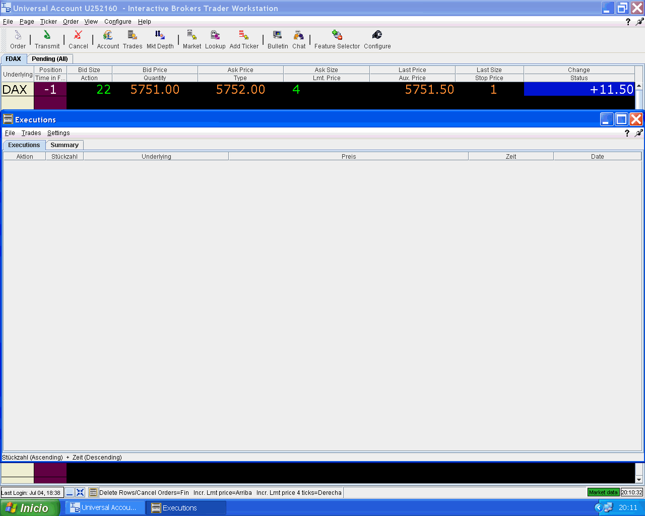The height and width of the screenshot is (516, 645).
Task: Switch to the Summary tab
Action: pyautogui.click(x=64, y=145)
